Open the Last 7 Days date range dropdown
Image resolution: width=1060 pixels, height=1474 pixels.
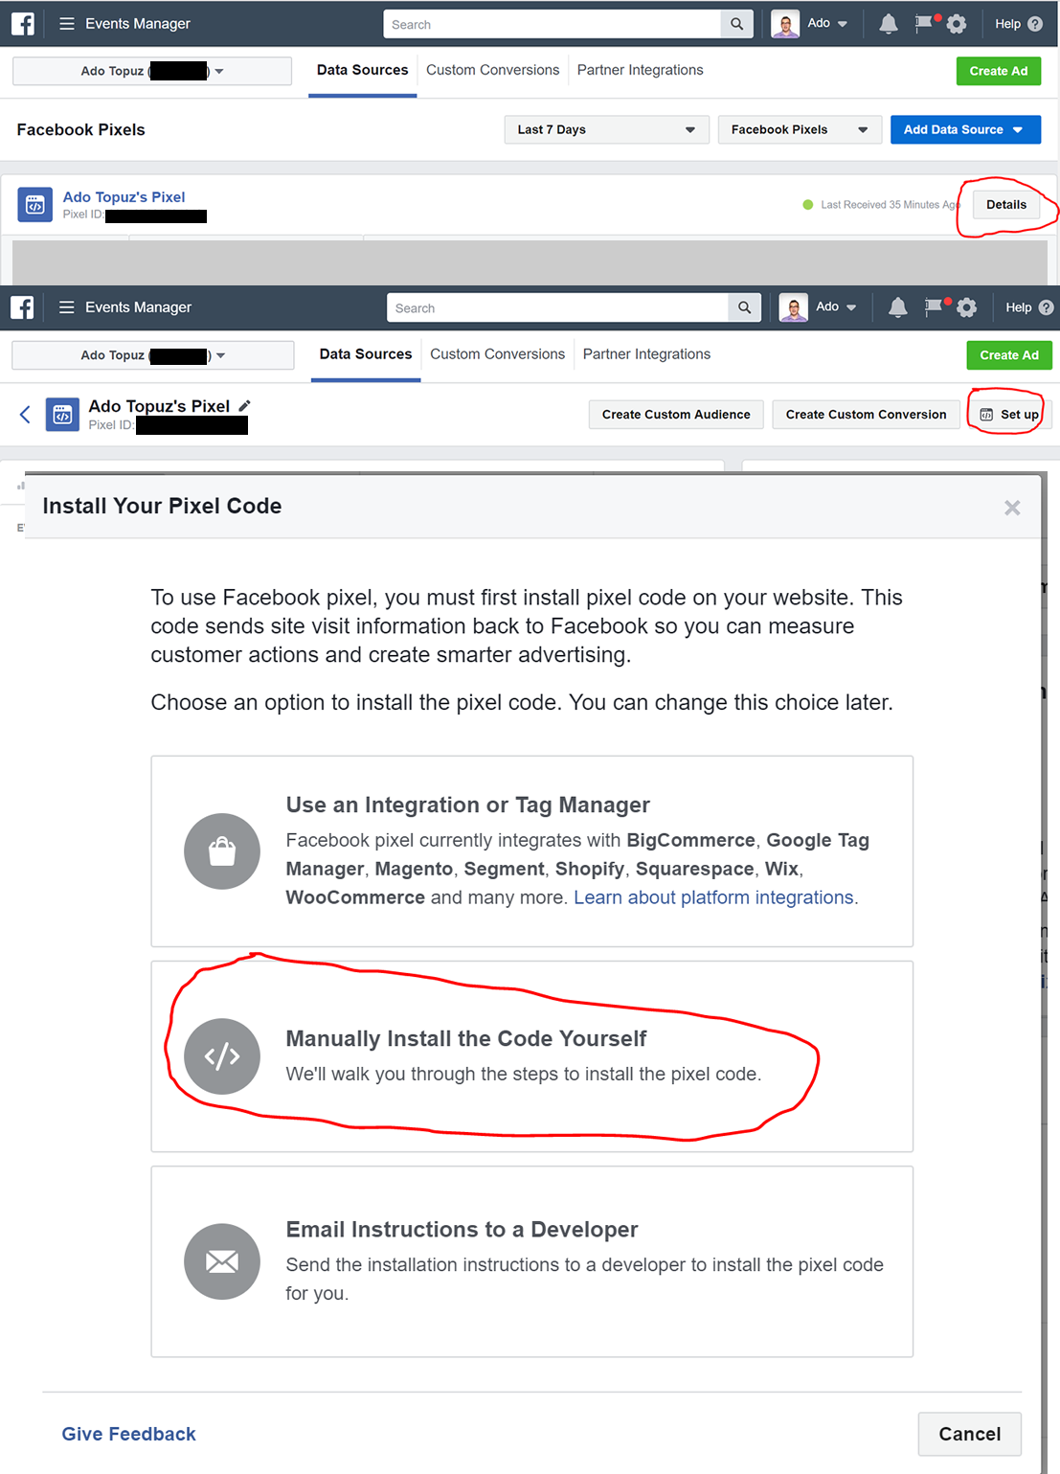(x=607, y=129)
